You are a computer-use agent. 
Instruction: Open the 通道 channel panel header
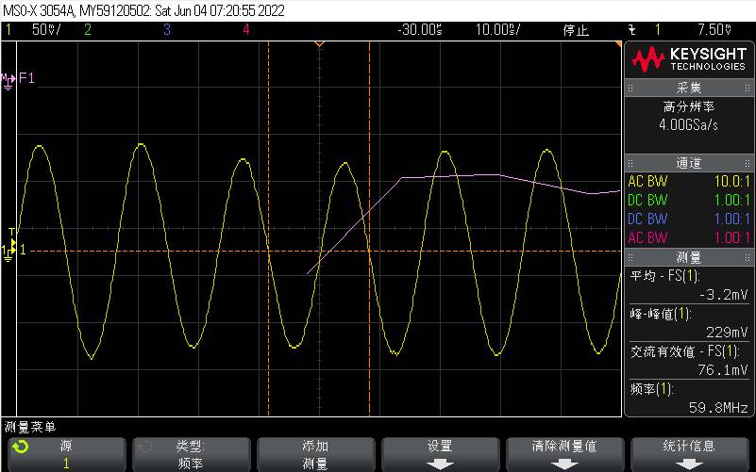click(x=689, y=163)
